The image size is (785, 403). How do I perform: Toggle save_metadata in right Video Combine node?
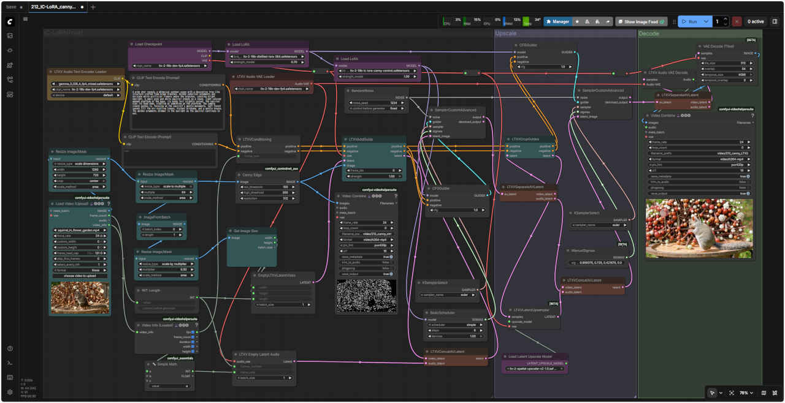[747, 176]
